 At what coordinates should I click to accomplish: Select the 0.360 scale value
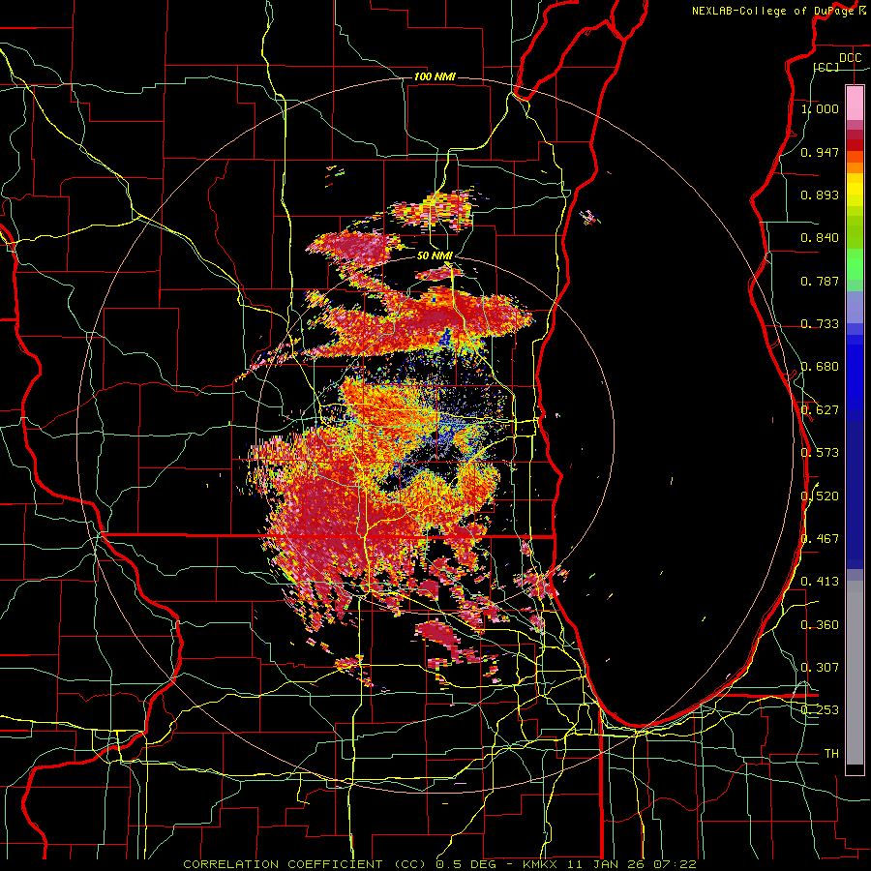(x=820, y=625)
